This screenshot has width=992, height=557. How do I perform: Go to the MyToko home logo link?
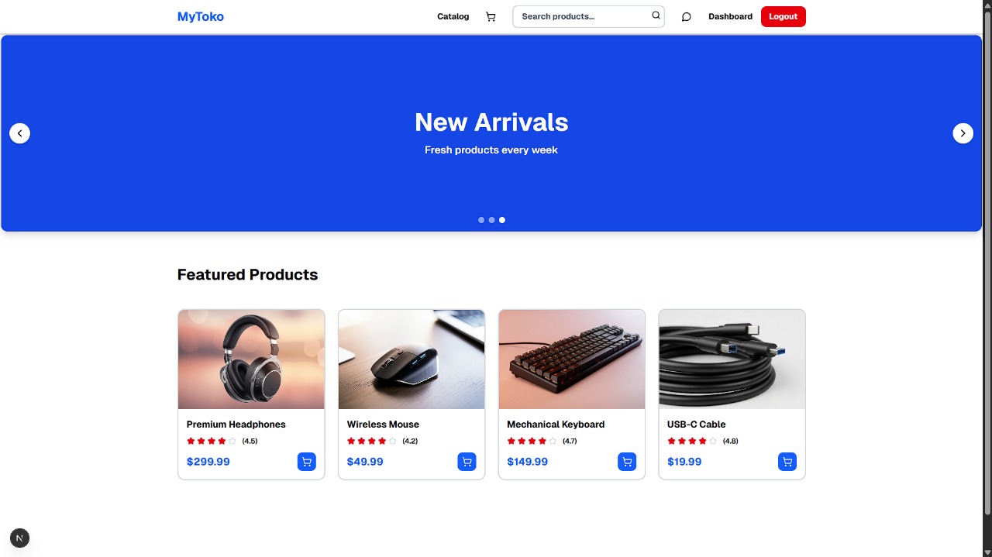[201, 16]
